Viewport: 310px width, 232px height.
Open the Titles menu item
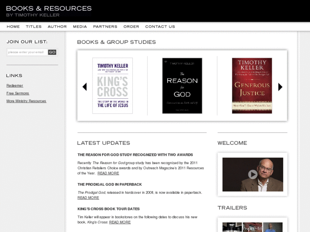coord(34,27)
